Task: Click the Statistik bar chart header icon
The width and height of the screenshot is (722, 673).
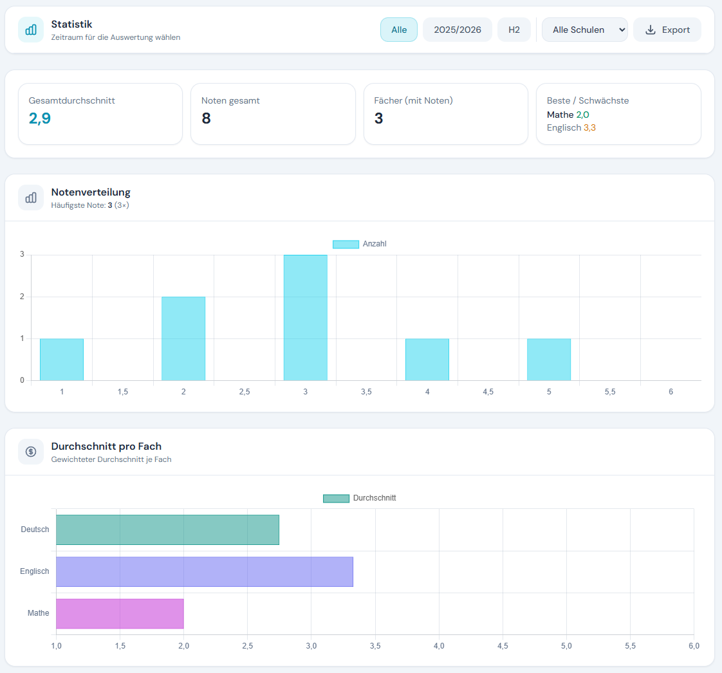Action: coord(31,30)
